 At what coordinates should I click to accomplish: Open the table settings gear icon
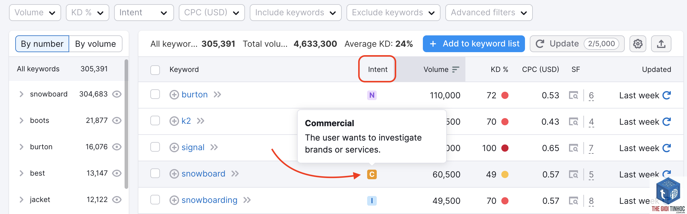click(x=638, y=44)
